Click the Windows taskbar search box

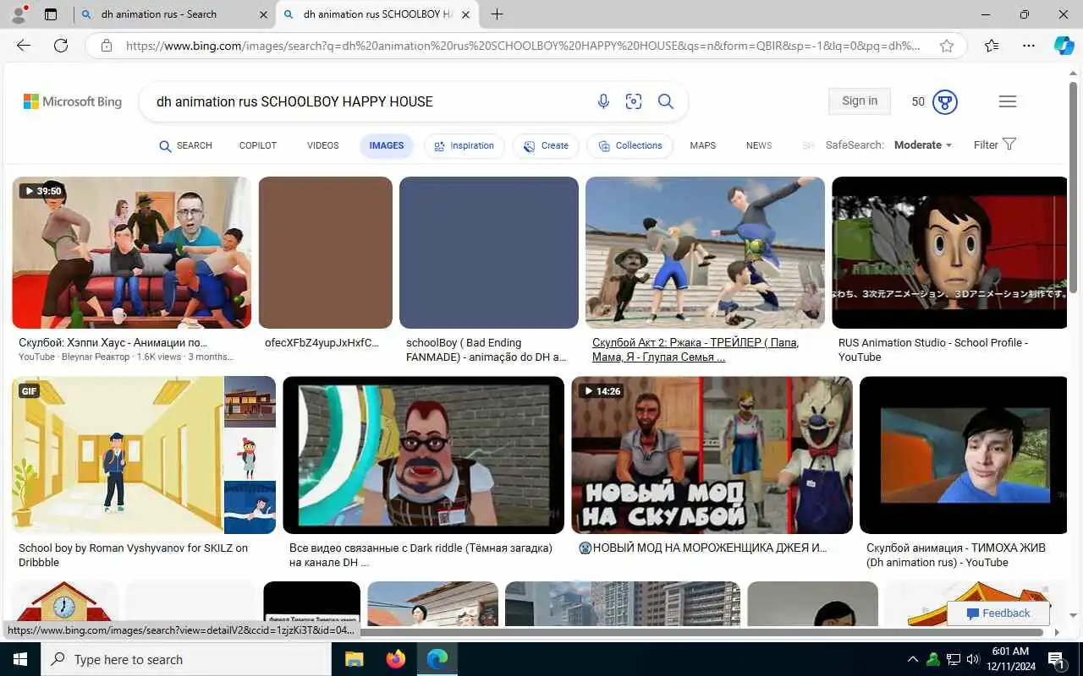[x=186, y=659]
